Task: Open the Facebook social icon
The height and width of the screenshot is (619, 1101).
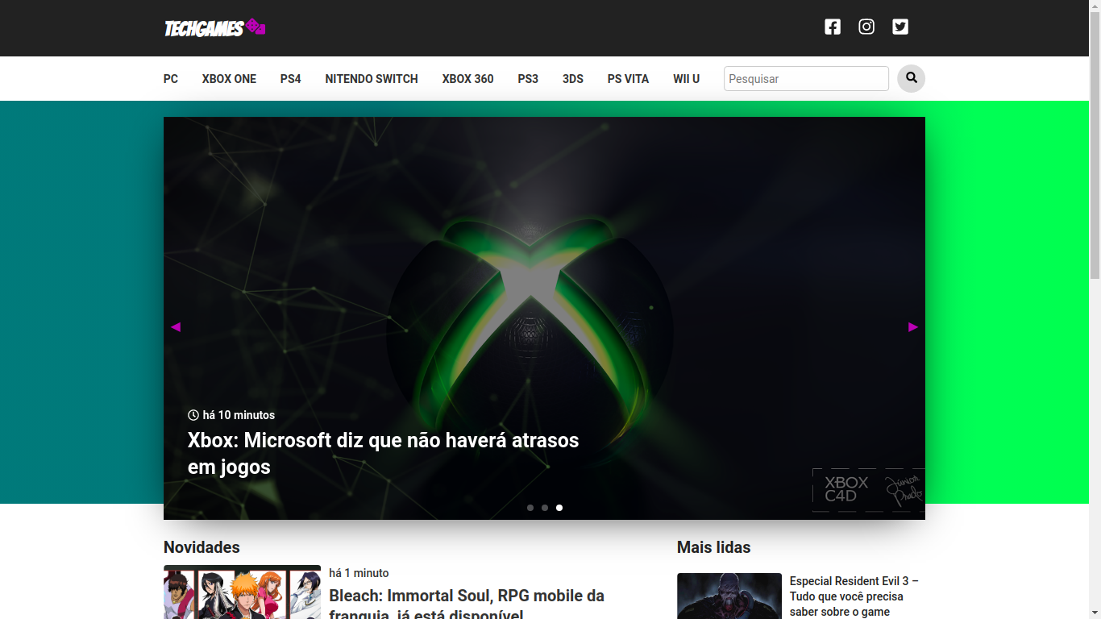Action: (833, 27)
